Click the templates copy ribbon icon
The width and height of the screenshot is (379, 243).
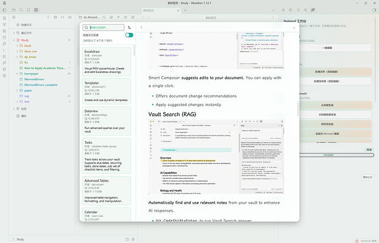tap(4, 44)
